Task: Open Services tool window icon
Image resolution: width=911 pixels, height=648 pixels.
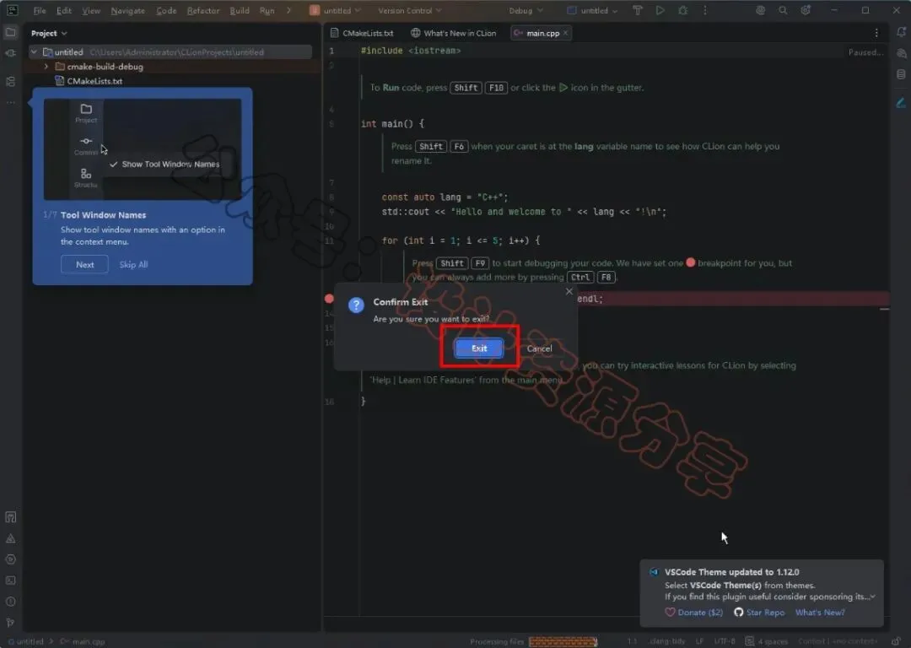Action: 10,559
